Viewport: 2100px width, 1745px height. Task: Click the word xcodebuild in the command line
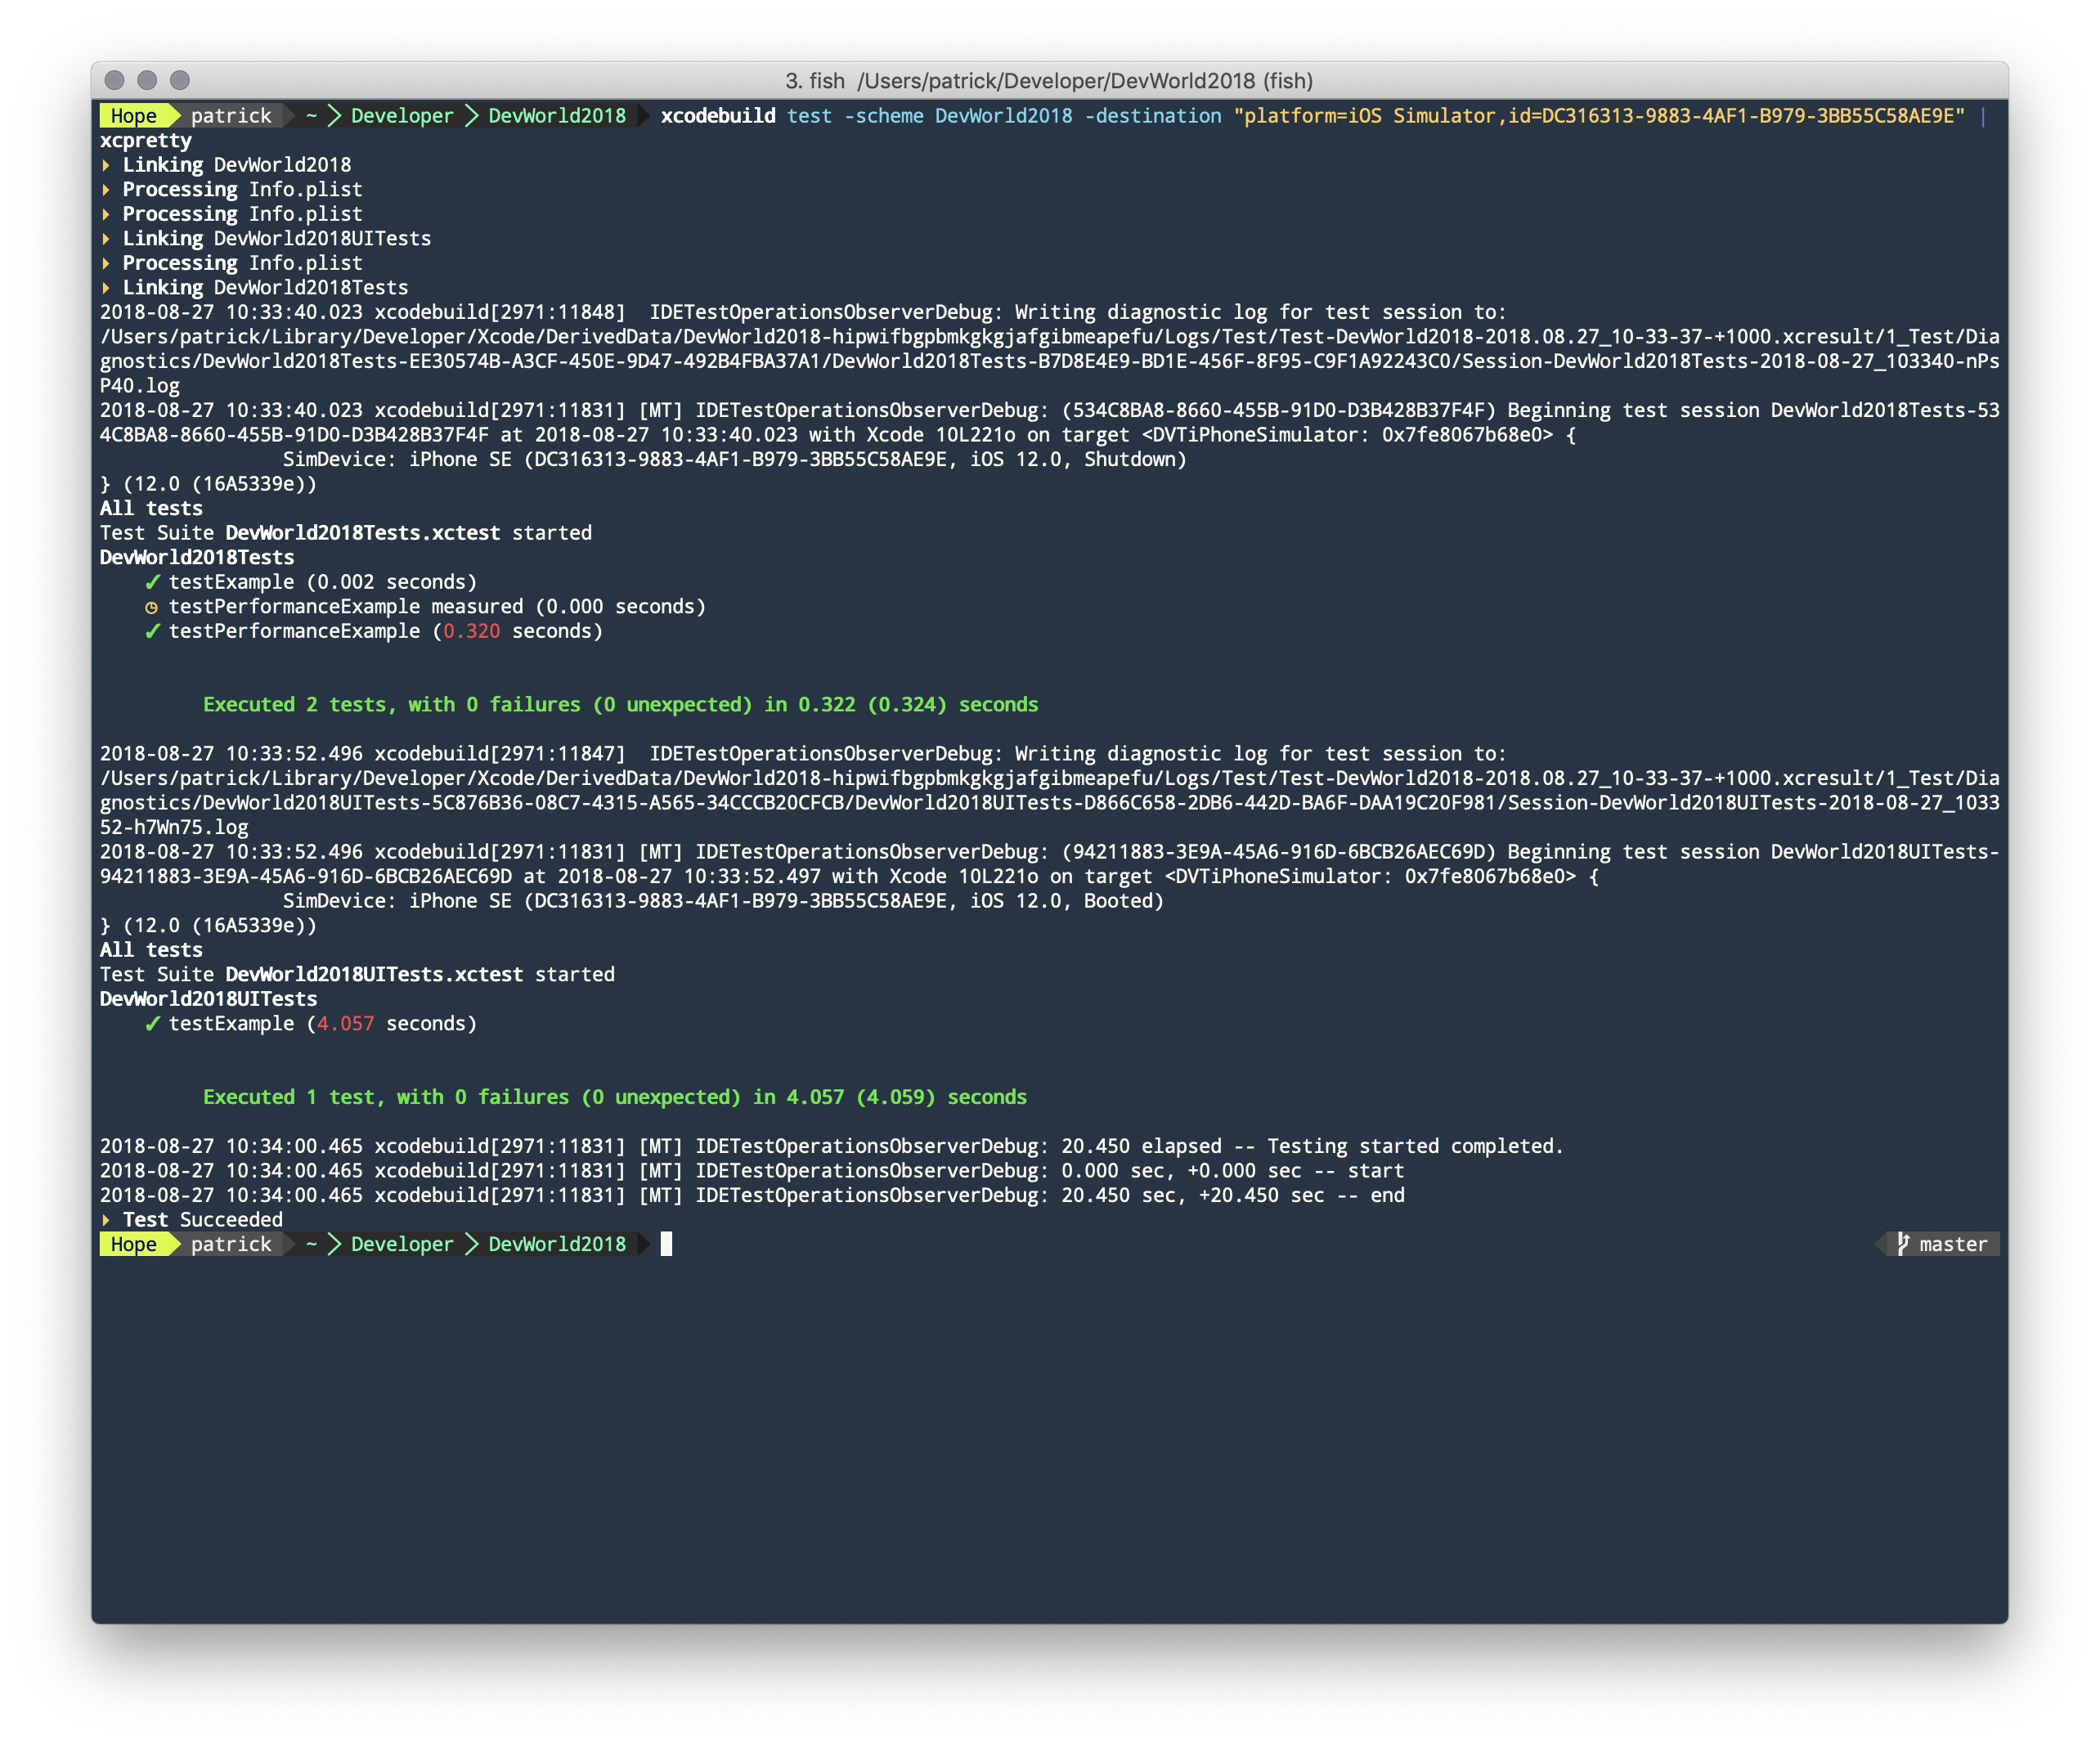(x=718, y=116)
